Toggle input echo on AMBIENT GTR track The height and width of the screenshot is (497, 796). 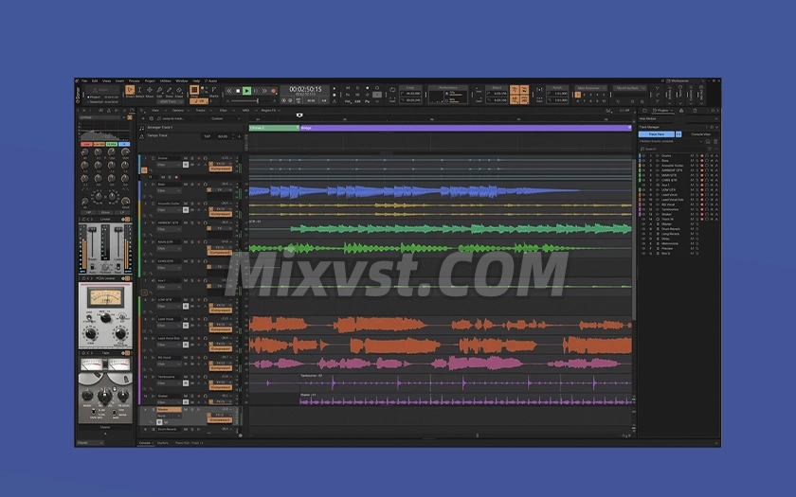click(x=205, y=222)
